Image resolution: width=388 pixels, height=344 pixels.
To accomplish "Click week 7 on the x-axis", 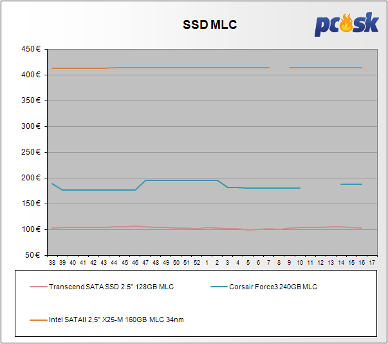I will 268,263.
